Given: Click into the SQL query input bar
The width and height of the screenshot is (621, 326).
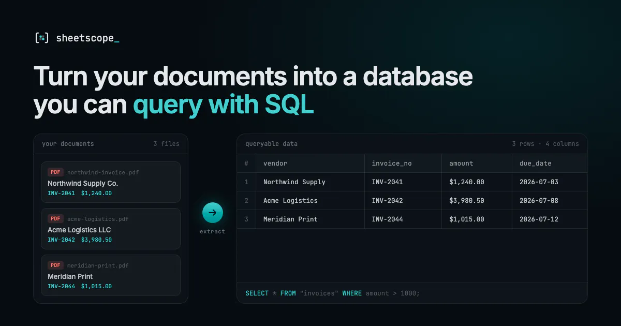Looking at the screenshot, I should pos(412,293).
